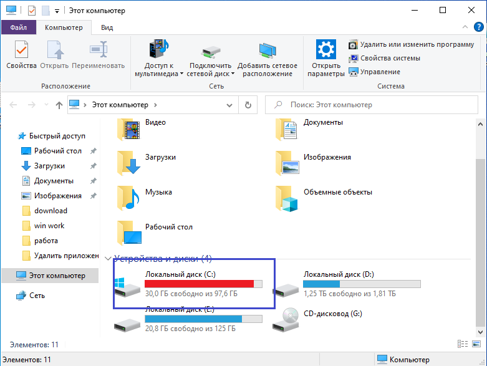Click the Доступ к мультимедиа icon

click(x=159, y=49)
